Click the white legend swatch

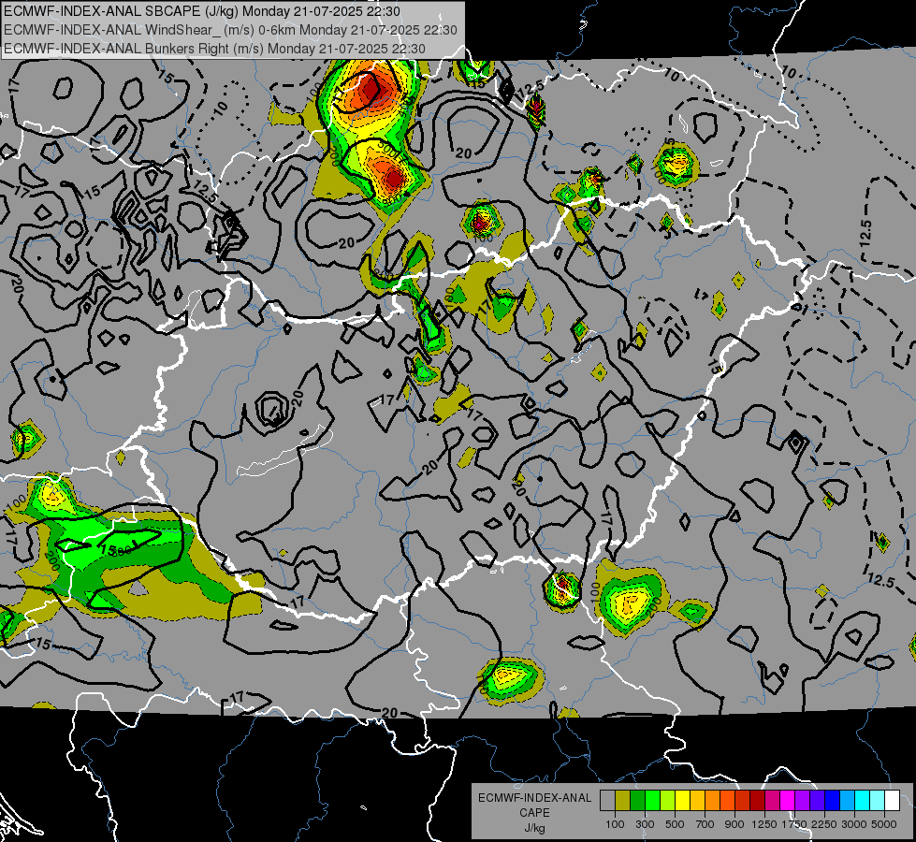[x=892, y=801]
